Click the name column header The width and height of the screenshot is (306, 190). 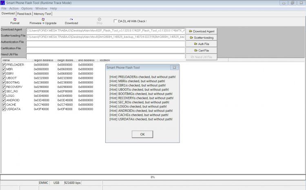coord(17,60)
